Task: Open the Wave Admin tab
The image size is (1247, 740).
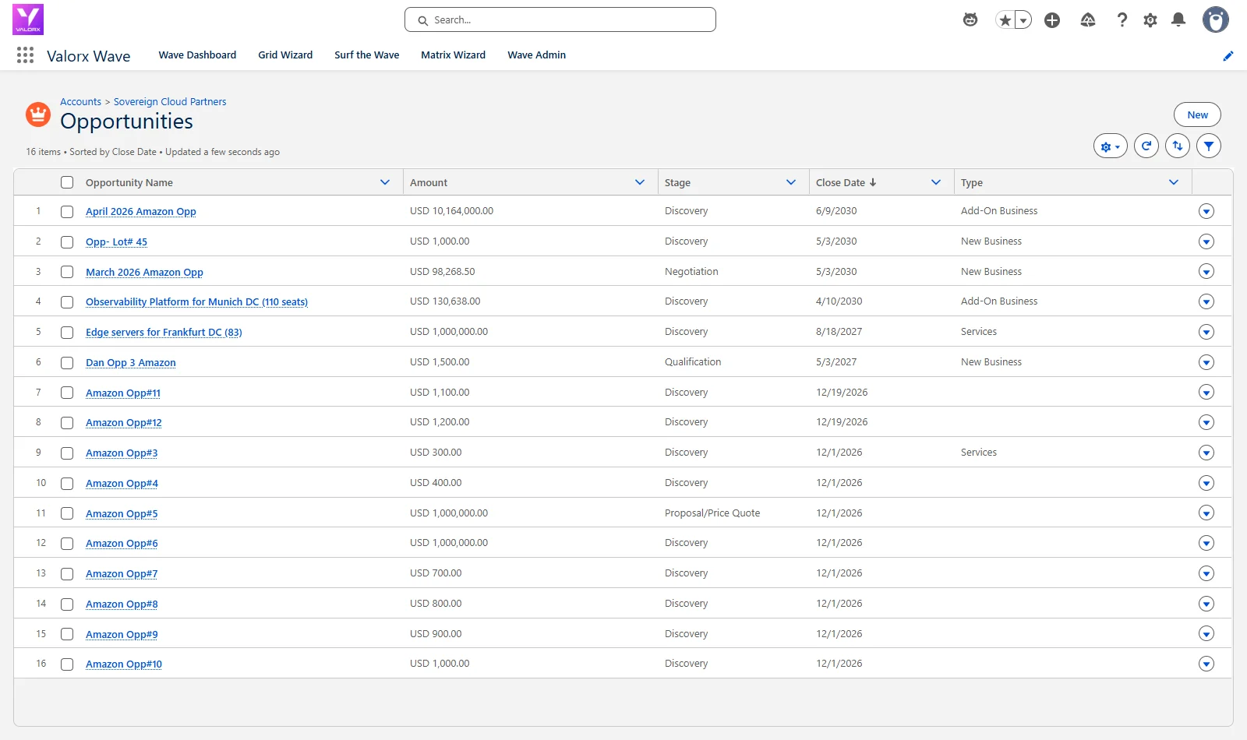Action: 537,55
